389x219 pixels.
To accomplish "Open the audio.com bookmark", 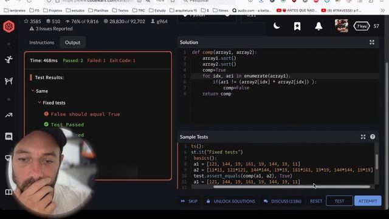I will click(252, 10).
